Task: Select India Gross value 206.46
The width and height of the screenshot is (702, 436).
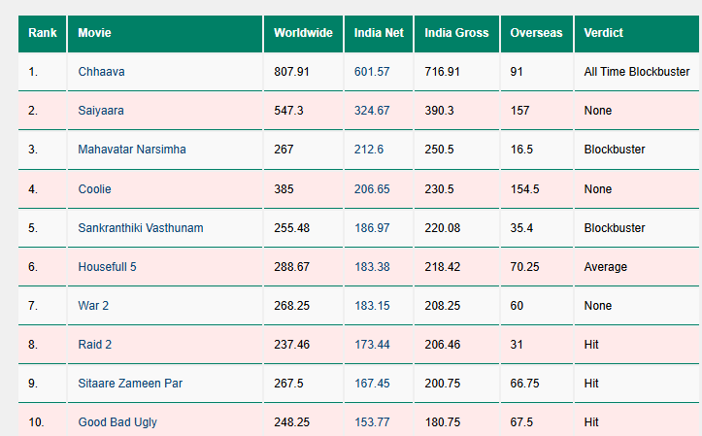Action: point(443,345)
